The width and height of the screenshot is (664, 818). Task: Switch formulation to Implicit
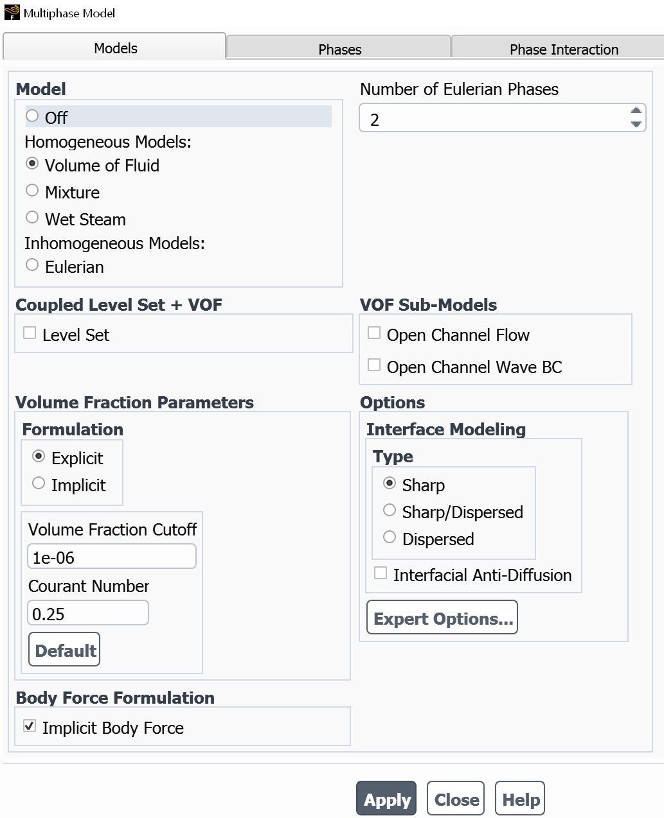(39, 483)
